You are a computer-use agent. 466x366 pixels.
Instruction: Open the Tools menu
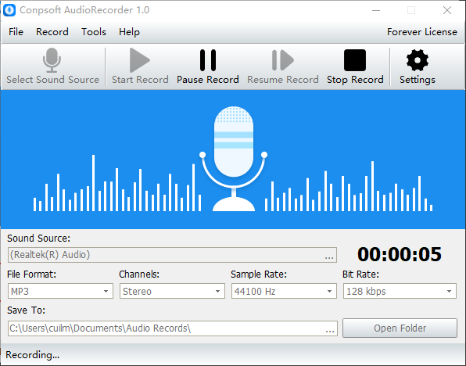click(94, 32)
